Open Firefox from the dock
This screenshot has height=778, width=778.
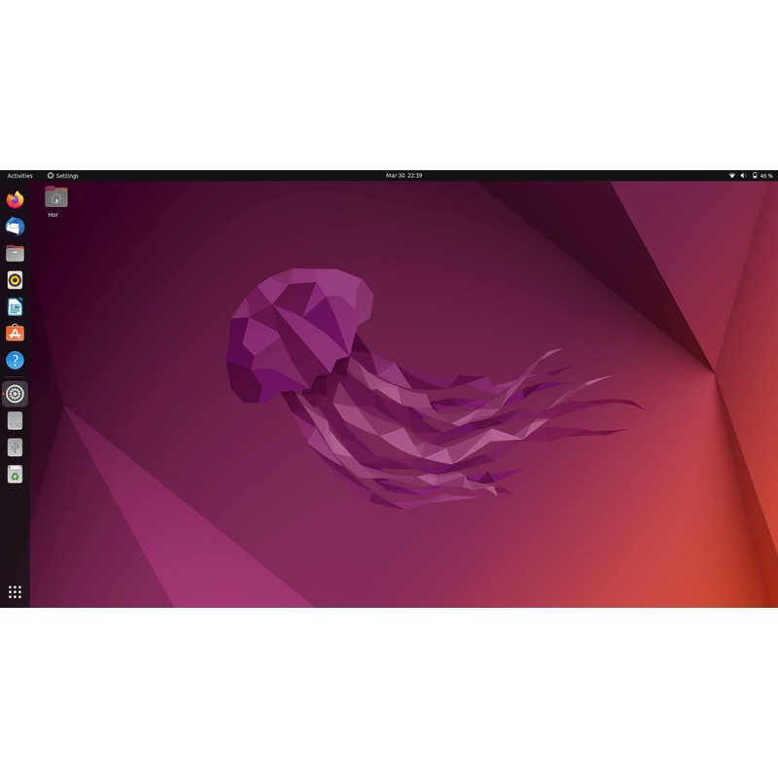tap(15, 200)
